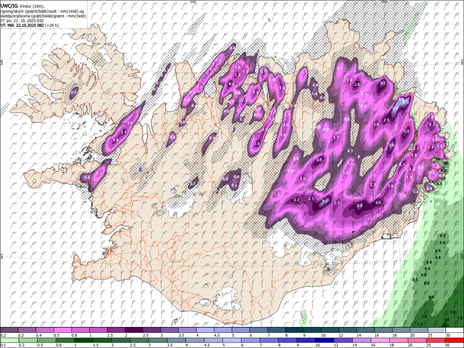Screen dimensions: 464x348
Task: Select the light pink 16–18 rain legend swatch
Action: (381, 340)
